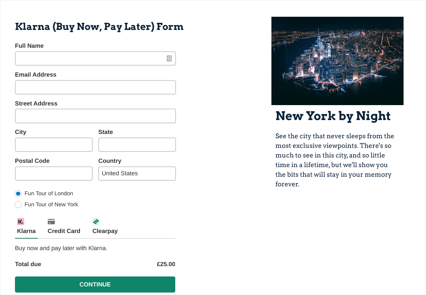Click the Clearpay mint logo icon
The image size is (426, 295).
[x=96, y=221]
